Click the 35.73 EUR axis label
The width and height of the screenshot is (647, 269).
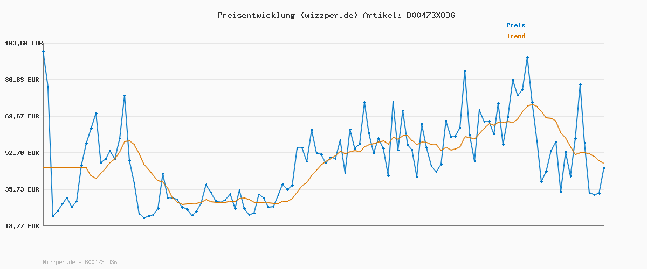[x=23, y=189]
